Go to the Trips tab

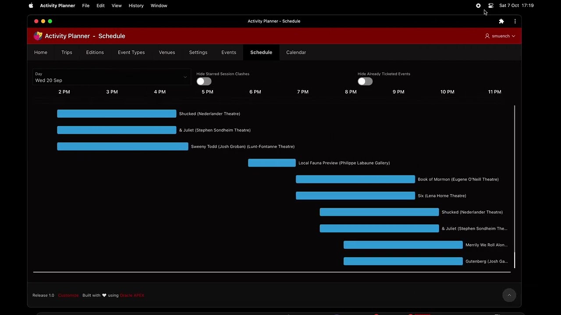click(x=67, y=52)
